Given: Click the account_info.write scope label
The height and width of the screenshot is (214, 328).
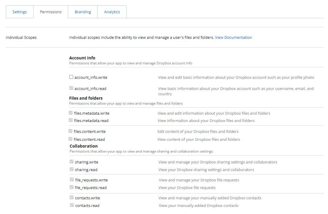Looking at the screenshot, I should (x=91, y=78).
